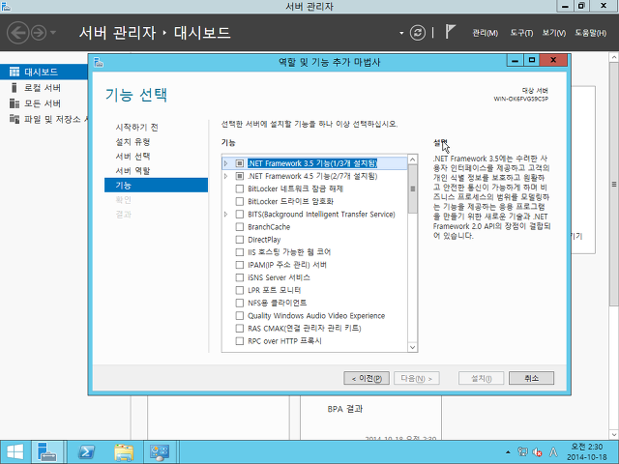Go to 설치 유형 wizard step
The width and height of the screenshot is (619, 464).
point(133,142)
